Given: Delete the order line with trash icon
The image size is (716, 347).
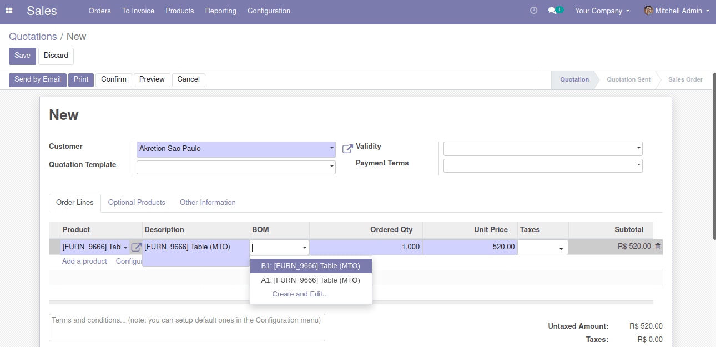Looking at the screenshot, I should [658, 247].
